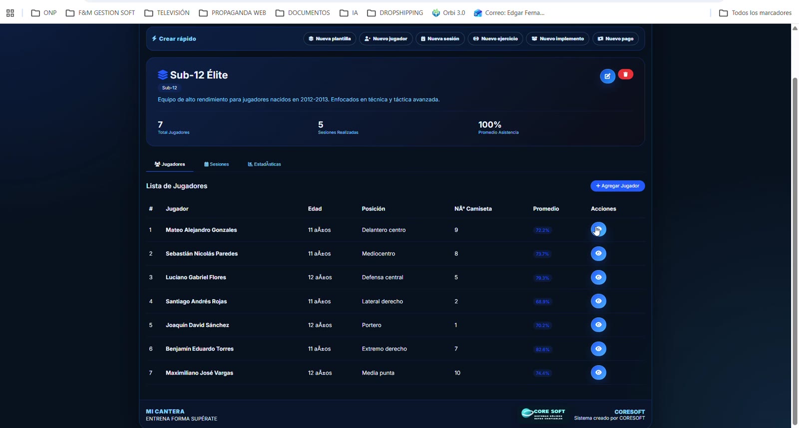This screenshot has width=799, height=428.
Task: View Mateo Alejandro Gonzales details eye icon
Action: 598,229
